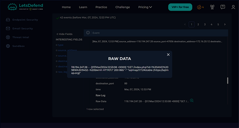Open the user profile icon
The width and height of the screenshot is (239, 128).
coord(233,7)
